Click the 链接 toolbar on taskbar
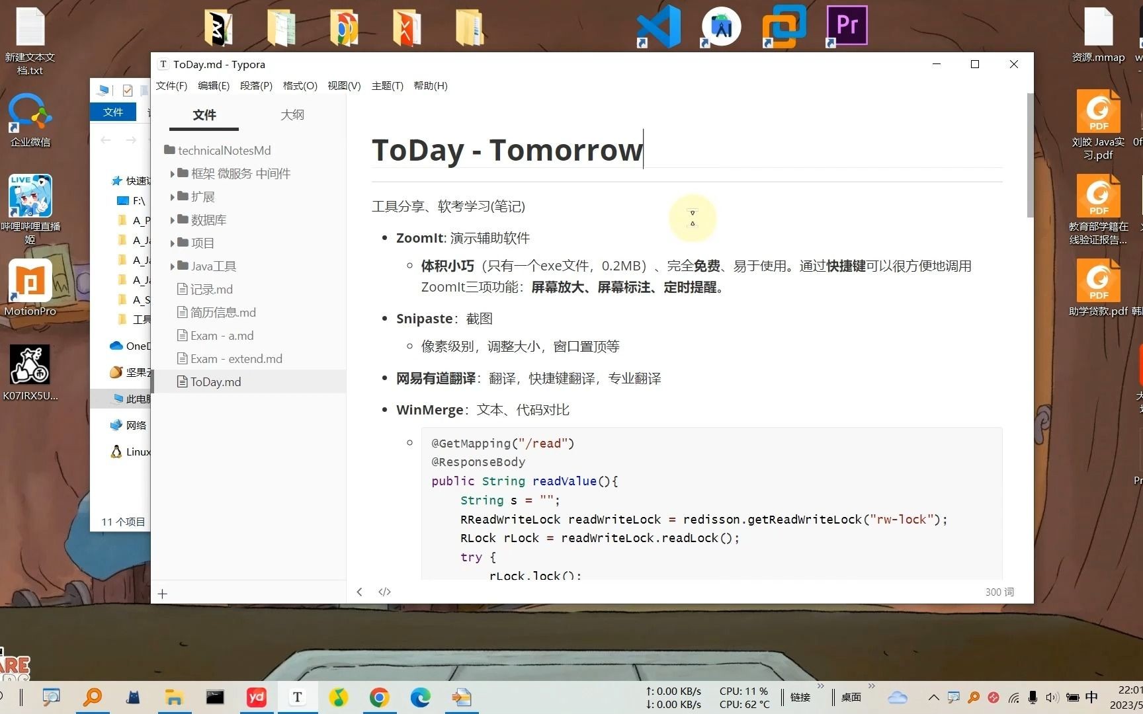The height and width of the screenshot is (714, 1143). [x=800, y=697]
